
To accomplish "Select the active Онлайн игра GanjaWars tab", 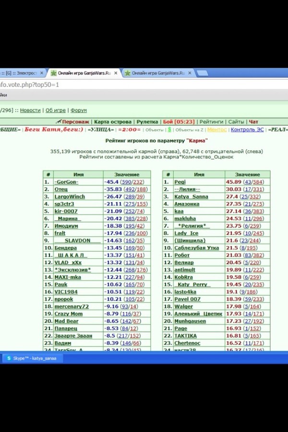I will click(84, 73).
